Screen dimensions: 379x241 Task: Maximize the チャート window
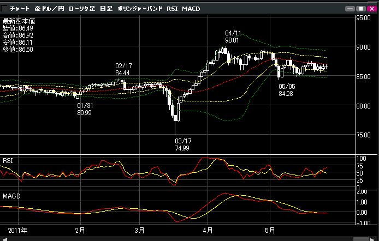tap(360, 9)
